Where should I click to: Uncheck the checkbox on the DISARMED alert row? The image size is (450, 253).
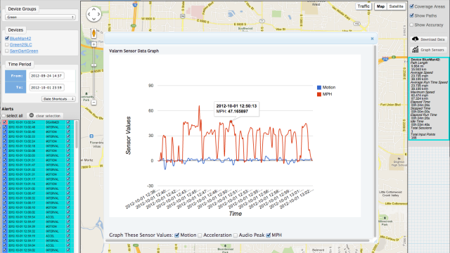coord(68,122)
